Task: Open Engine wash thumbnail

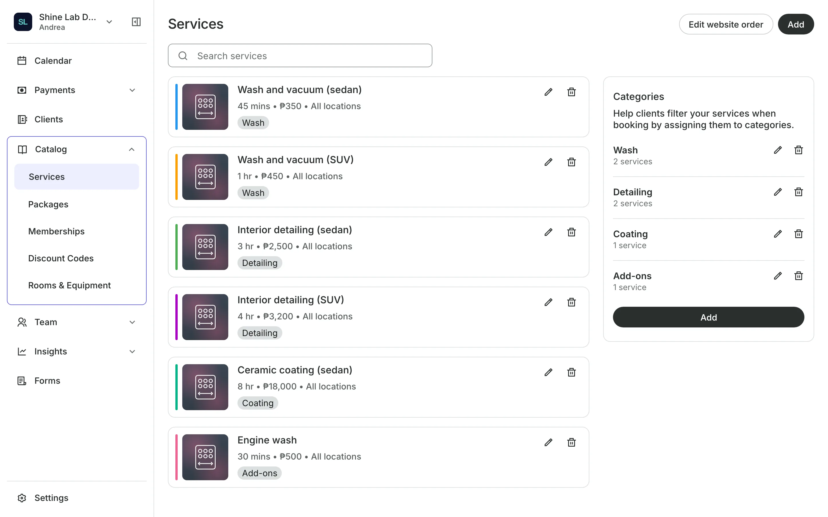Action: [x=205, y=458]
